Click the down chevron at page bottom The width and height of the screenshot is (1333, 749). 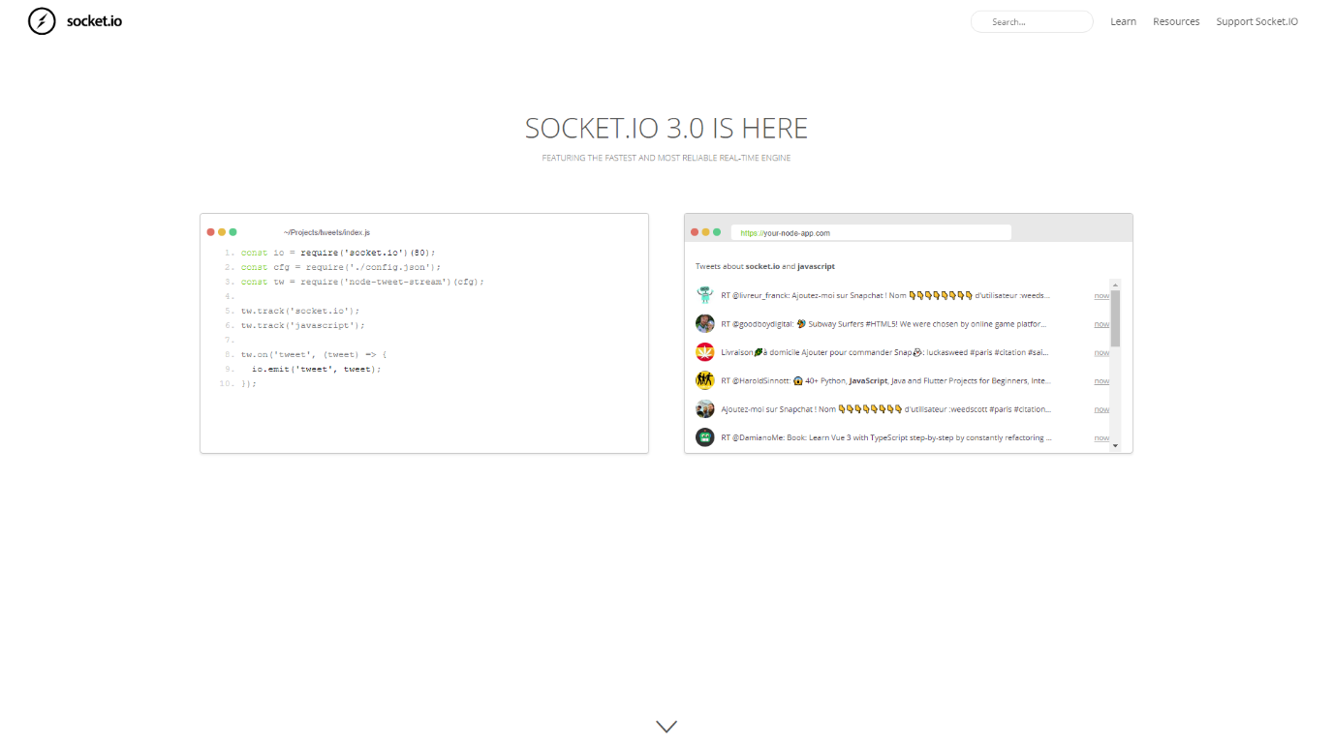[666, 726]
